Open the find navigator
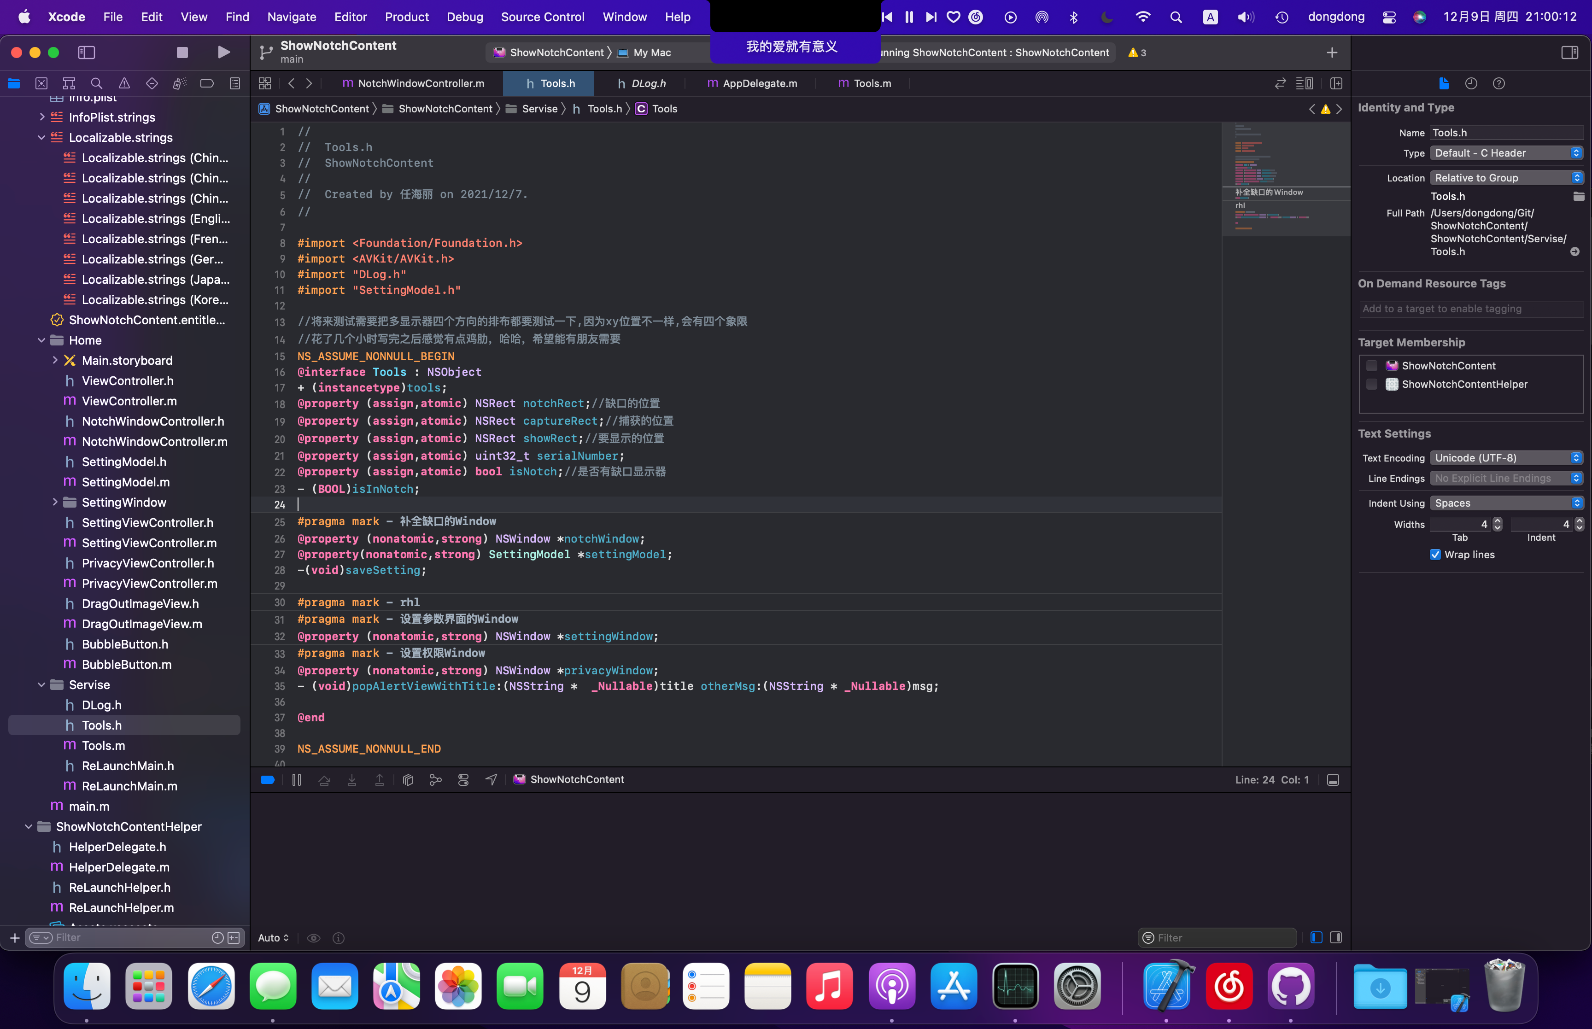This screenshot has width=1592, height=1029. click(96, 83)
